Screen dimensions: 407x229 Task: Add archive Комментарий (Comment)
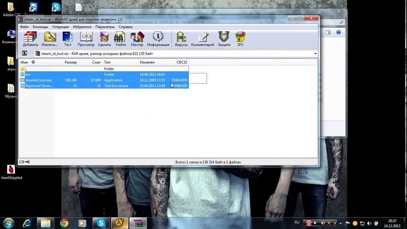[x=203, y=39]
